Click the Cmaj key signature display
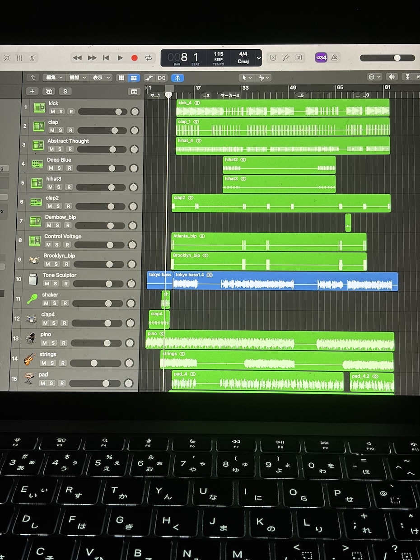The image size is (420, 560). [x=243, y=61]
